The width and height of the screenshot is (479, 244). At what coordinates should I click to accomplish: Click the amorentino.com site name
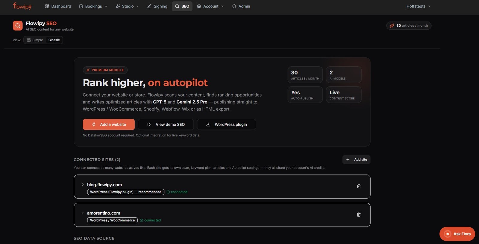(x=104, y=213)
